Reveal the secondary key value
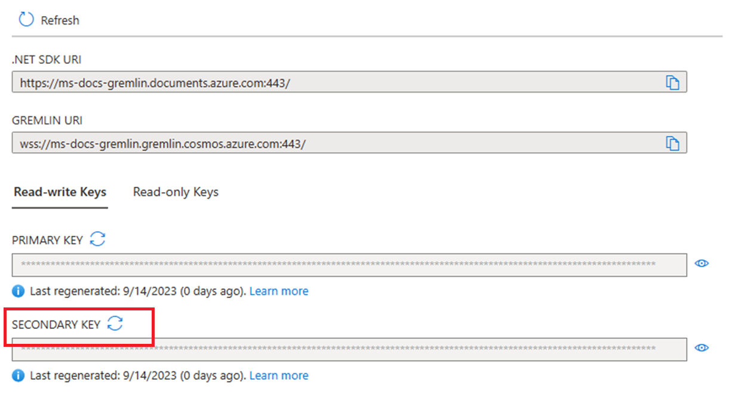The image size is (729, 394). [x=702, y=348]
